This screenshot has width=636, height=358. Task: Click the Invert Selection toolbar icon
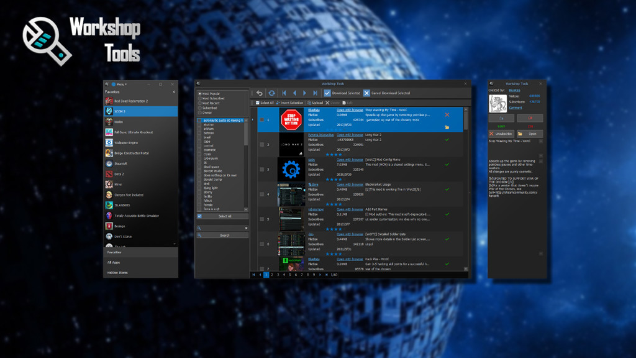pyautogui.click(x=278, y=102)
